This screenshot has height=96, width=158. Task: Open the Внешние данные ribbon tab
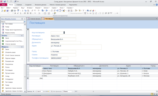click(x=41, y=5)
